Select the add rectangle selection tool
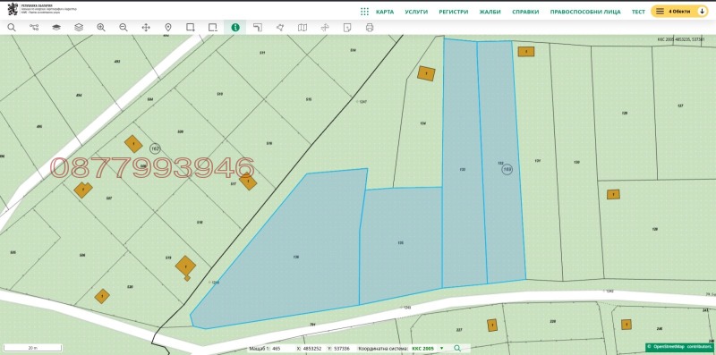 [x=191, y=28]
